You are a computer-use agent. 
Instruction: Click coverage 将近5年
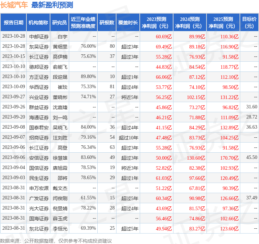pyautogui.click(x=130, y=97)
